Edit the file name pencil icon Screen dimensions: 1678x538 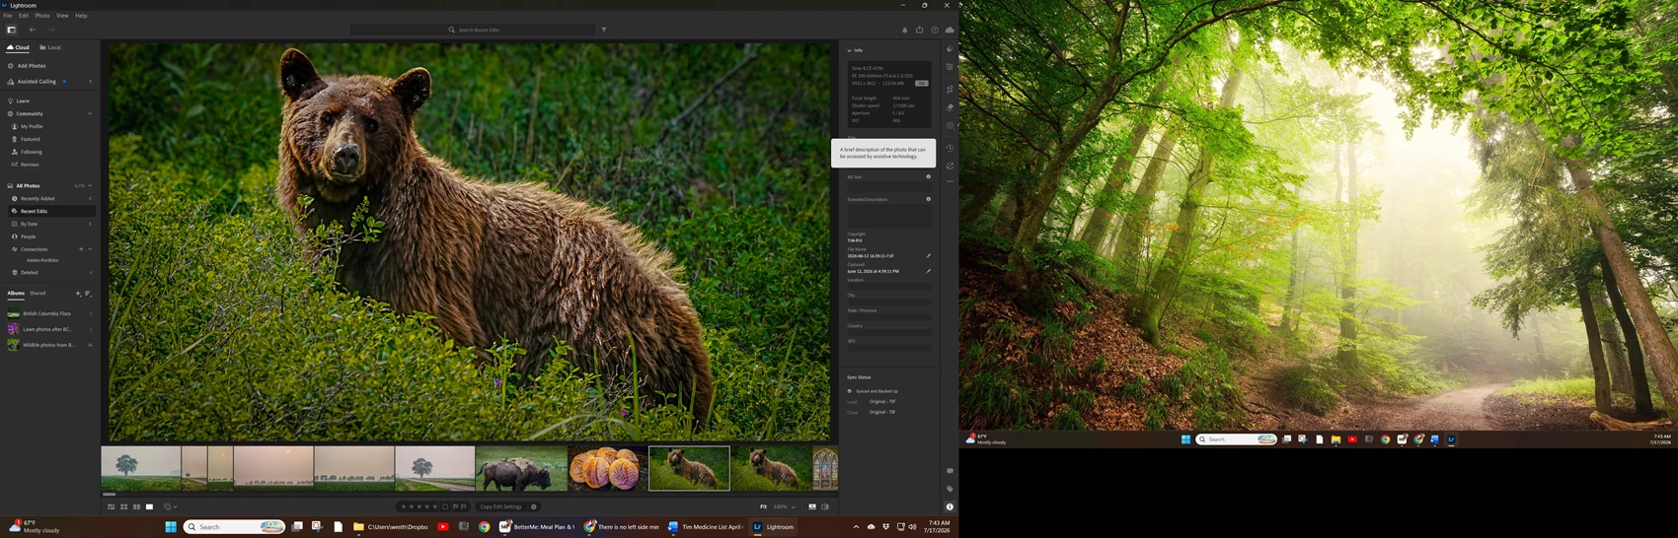(x=928, y=256)
